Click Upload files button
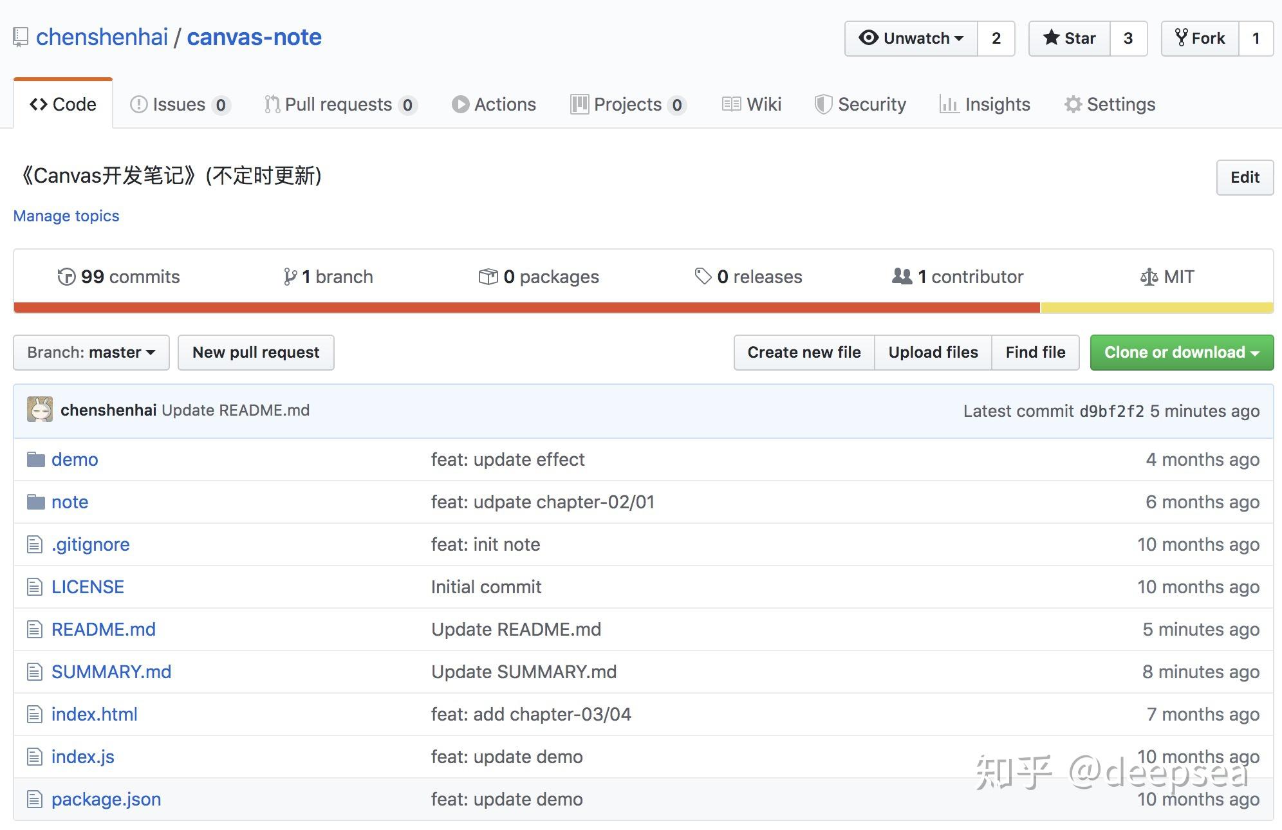The image size is (1282, 830). [x=933, y=353]
